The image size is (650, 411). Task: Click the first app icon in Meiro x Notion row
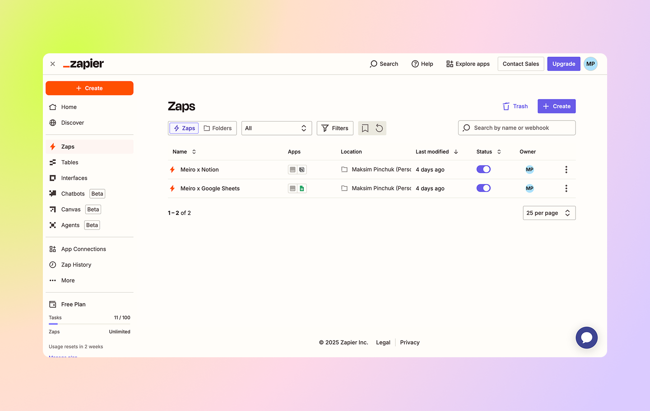coord(292,170)
